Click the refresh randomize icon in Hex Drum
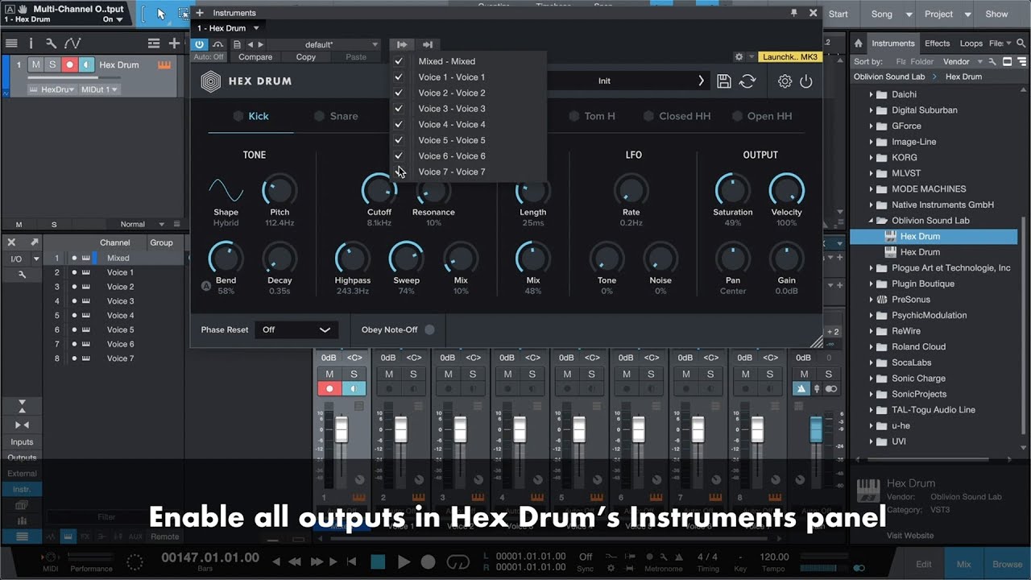This screenshot has width=1031, height=580. [x=747, y=81]
